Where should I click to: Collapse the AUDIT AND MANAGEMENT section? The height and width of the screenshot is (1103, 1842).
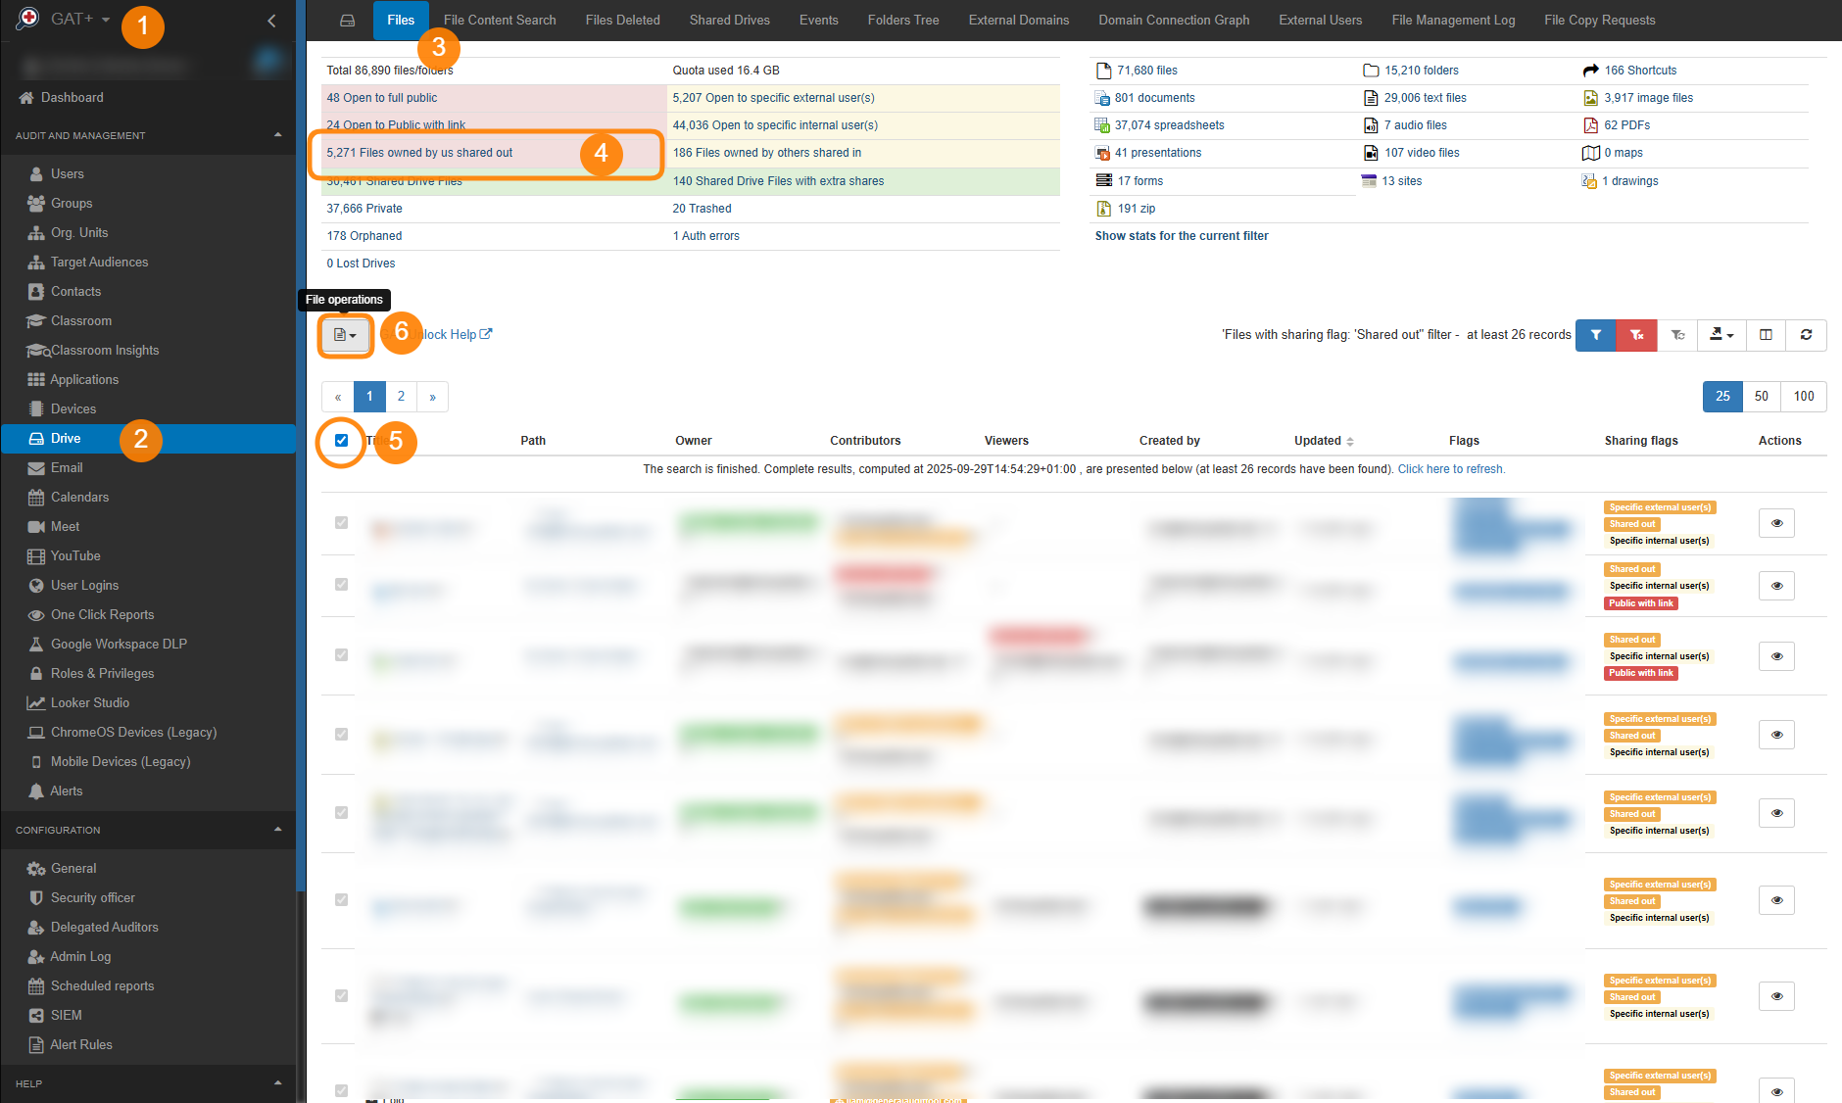(277, 134)
